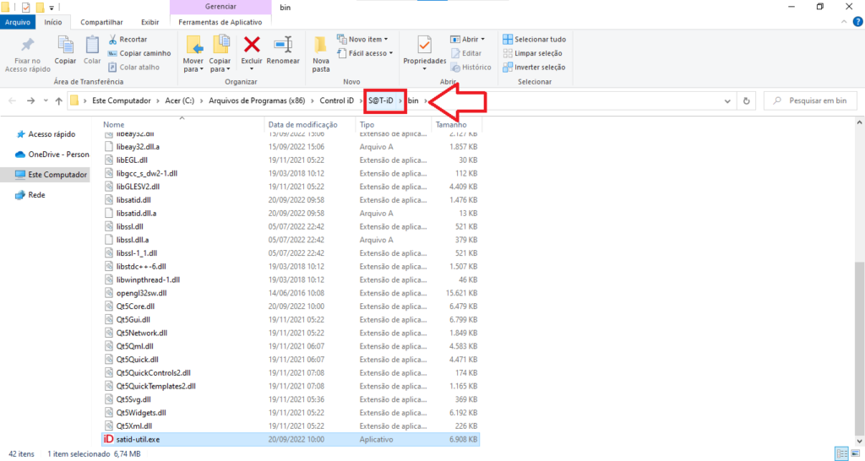Click the Renomear icon in ribbon
The height and width of the screenshot is (461, 865).
(x=283, y=46)
